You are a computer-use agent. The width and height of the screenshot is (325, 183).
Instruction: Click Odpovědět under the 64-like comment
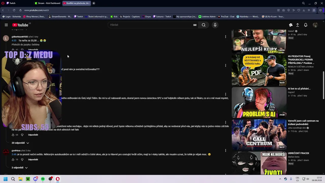(33, 135)
